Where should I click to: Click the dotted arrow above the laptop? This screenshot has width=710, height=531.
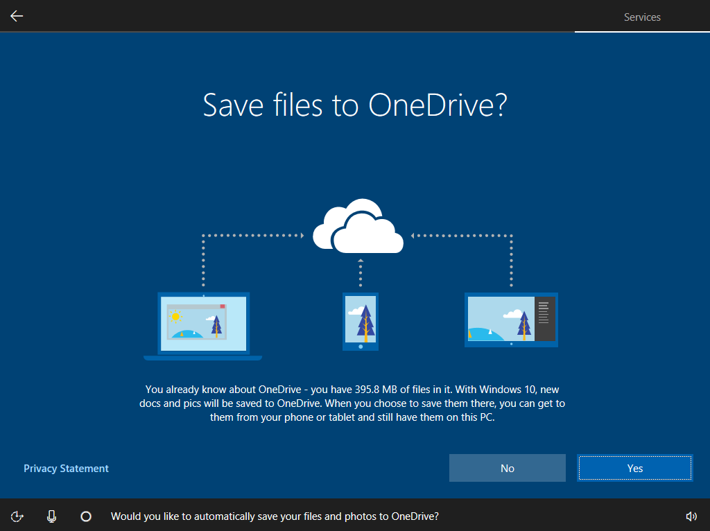click(x=252, y=235)
